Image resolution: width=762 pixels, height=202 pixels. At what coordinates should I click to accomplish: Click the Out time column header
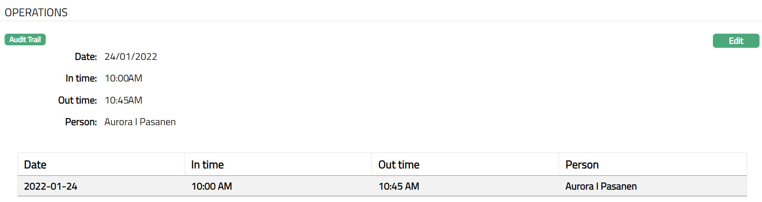398,165
